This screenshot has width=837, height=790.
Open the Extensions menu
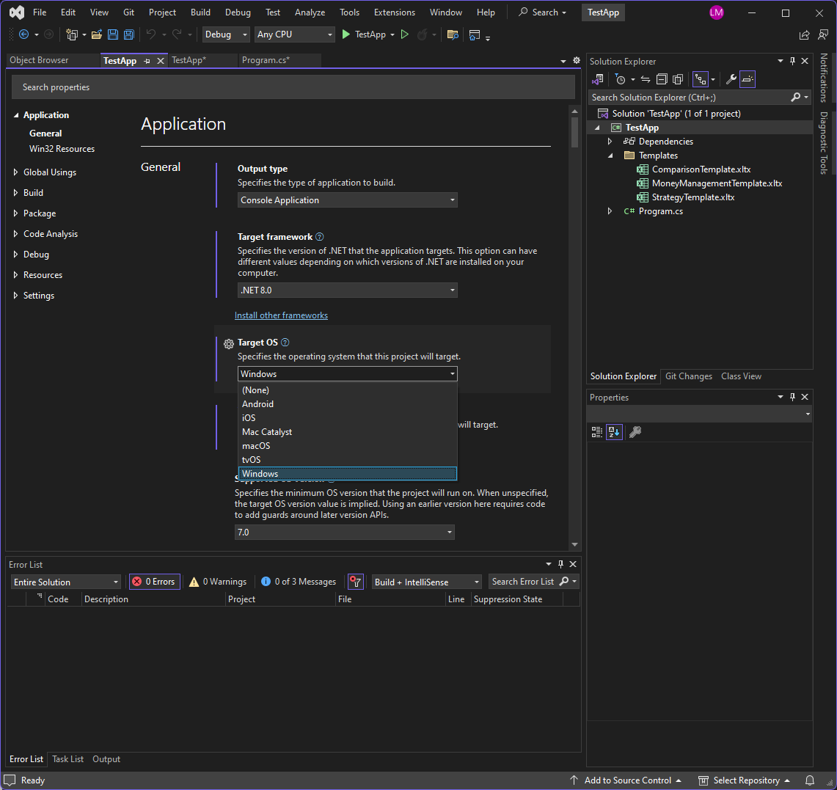tap(394, 12)
